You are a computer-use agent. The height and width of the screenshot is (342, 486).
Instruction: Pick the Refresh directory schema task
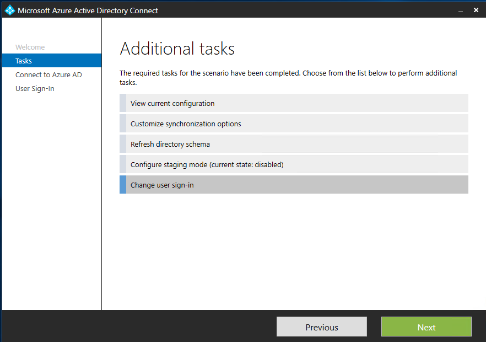294,144
